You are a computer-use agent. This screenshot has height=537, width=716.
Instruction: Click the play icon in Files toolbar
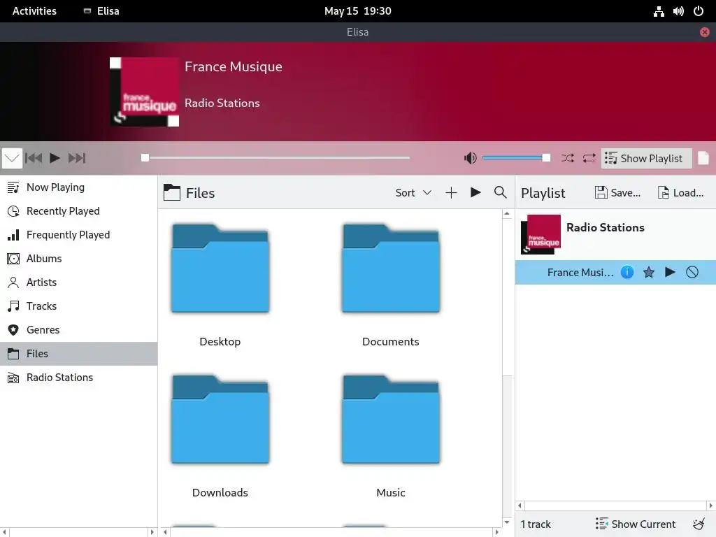[475, 193]
